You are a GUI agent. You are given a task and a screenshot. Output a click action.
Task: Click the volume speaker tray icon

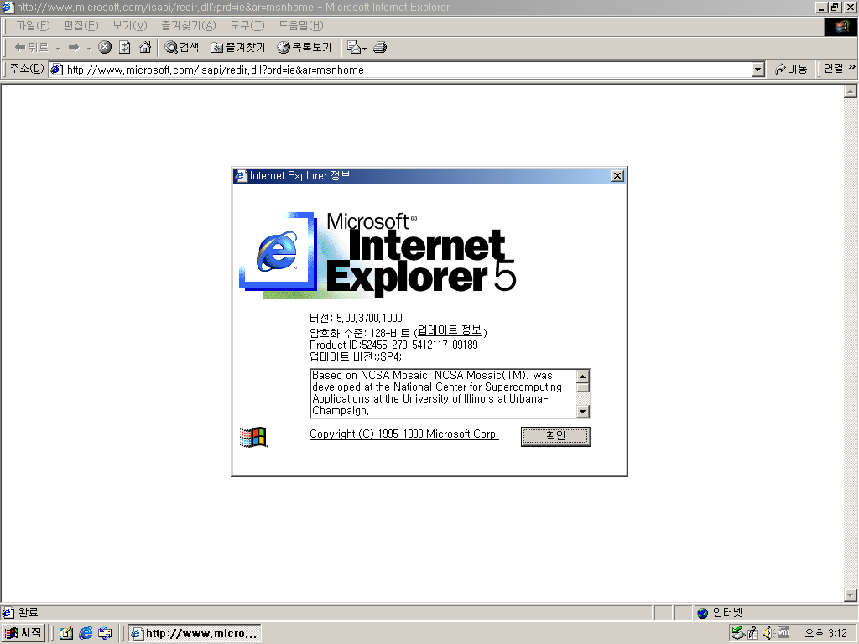767,633
